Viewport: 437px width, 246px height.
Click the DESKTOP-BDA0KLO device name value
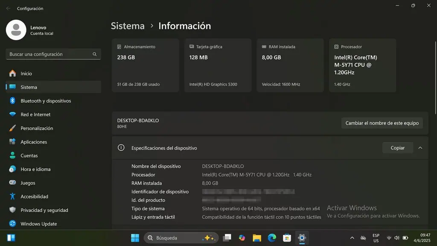223,166
